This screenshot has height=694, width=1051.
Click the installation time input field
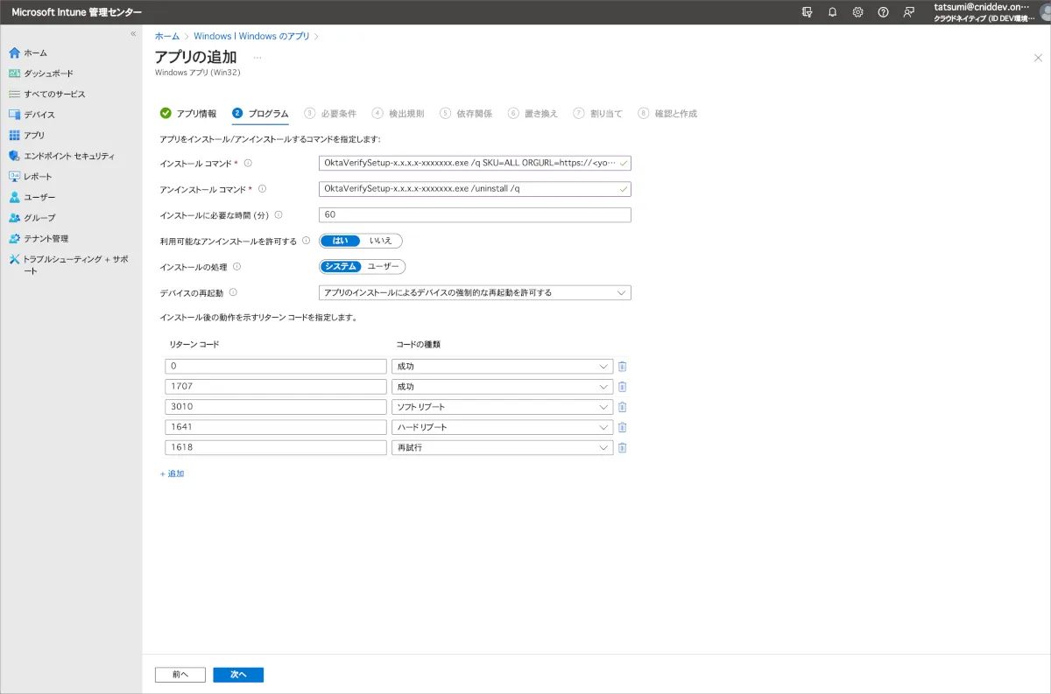click(x=475, y=215)
